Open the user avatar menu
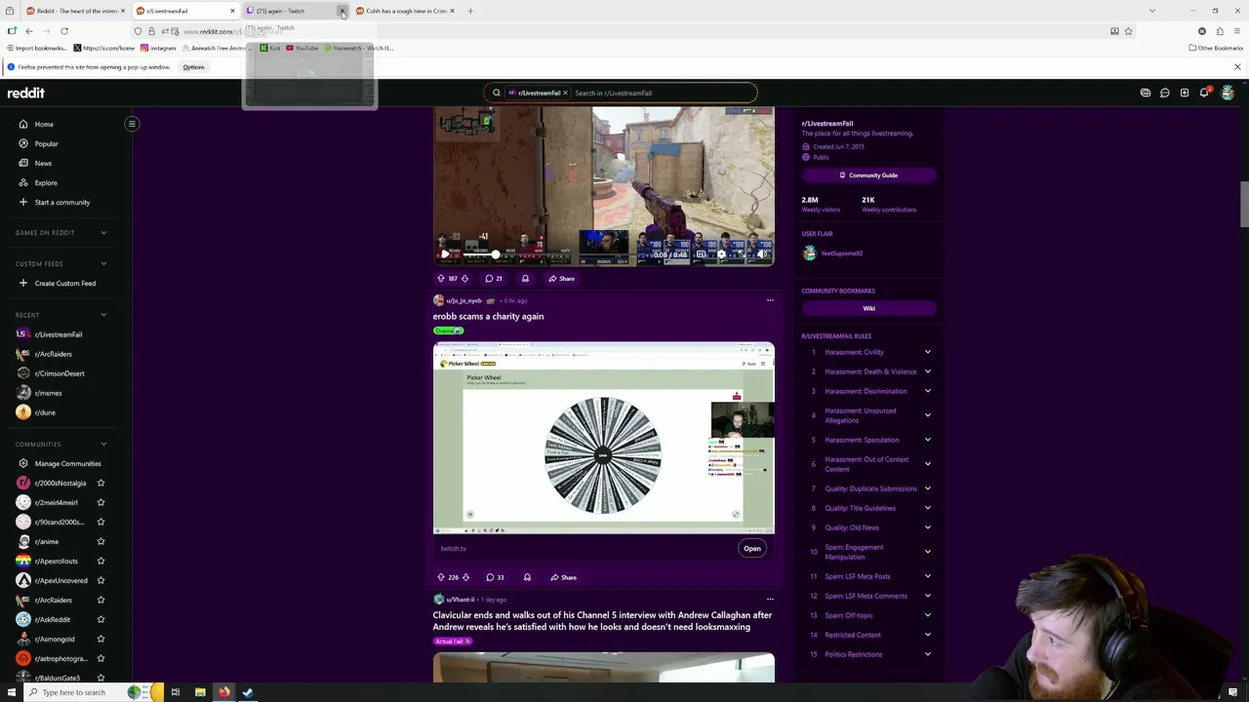Screen dimensions: 1249x702 pyautogui.click(x=1228, y=93)
